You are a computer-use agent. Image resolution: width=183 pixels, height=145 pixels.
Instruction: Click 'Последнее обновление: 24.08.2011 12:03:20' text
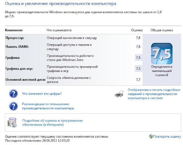click(x=37, y=140)
